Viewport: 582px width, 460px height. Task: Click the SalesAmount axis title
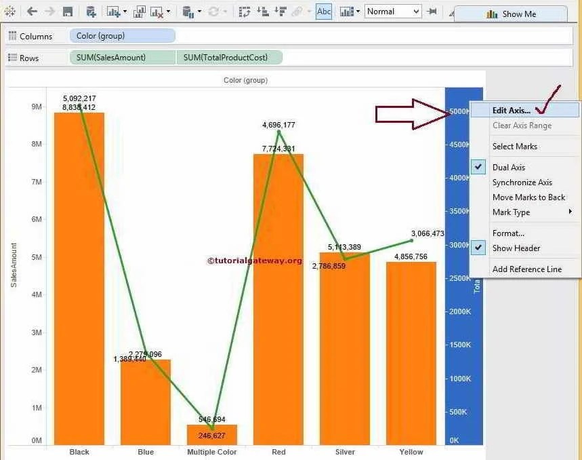14,265
